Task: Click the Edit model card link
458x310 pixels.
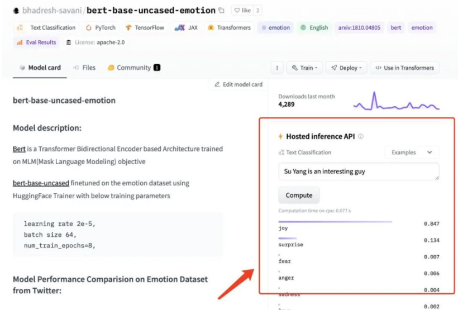Action: [x=238, y=84]
